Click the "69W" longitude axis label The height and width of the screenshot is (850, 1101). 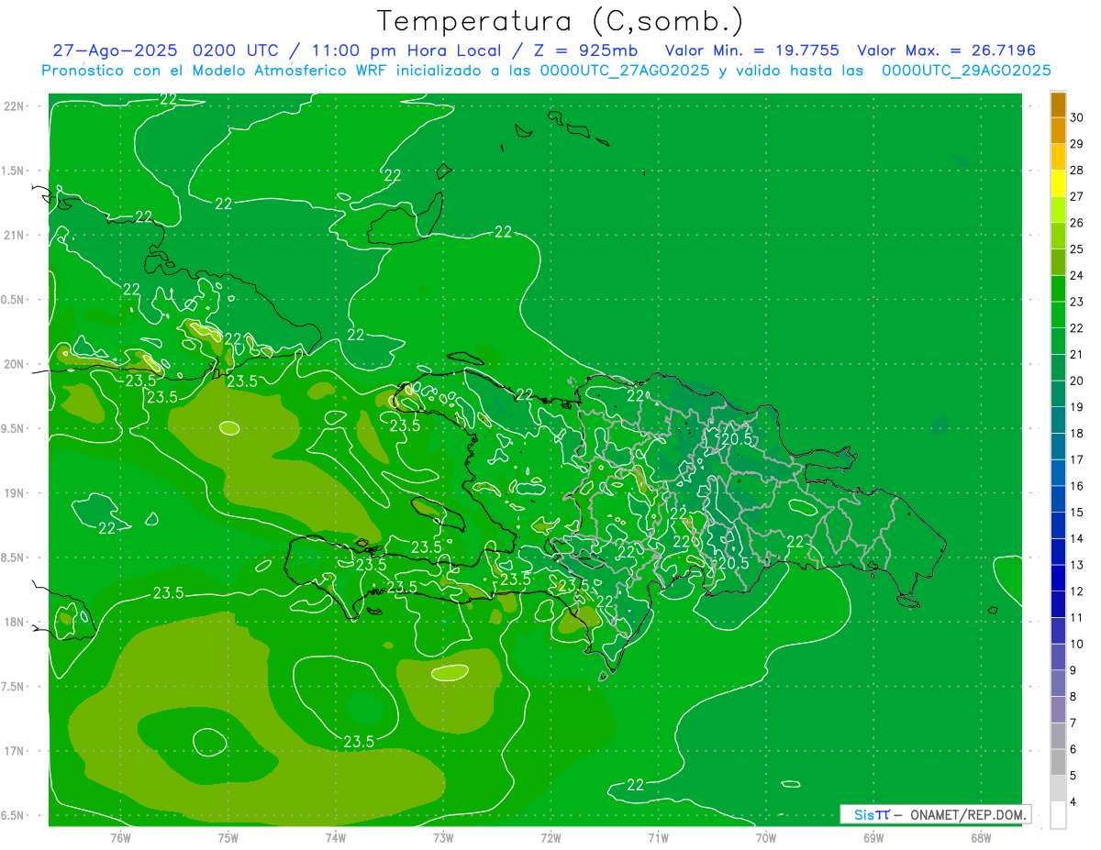click(873, 838)
